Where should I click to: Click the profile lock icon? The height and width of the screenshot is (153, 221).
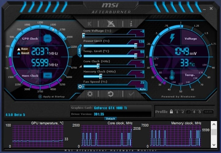[171, 112]
